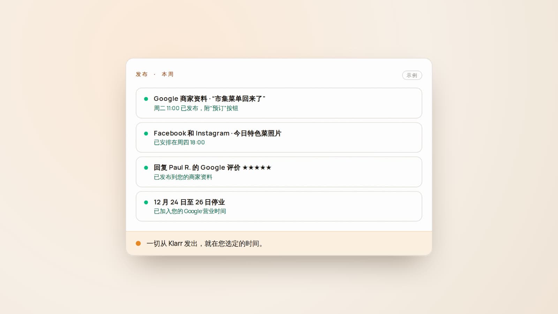The image size is (558, 314).
Task: Click the green dot beside Google 商家资料
Action: point(146,99)
